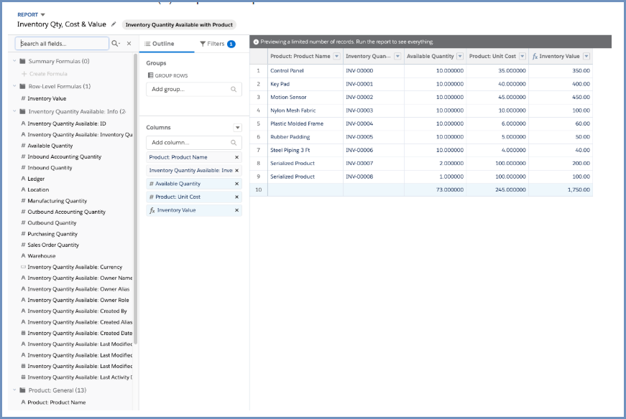
Task: Open Inventory Value column header dropdown
Action: click(586, 57)
